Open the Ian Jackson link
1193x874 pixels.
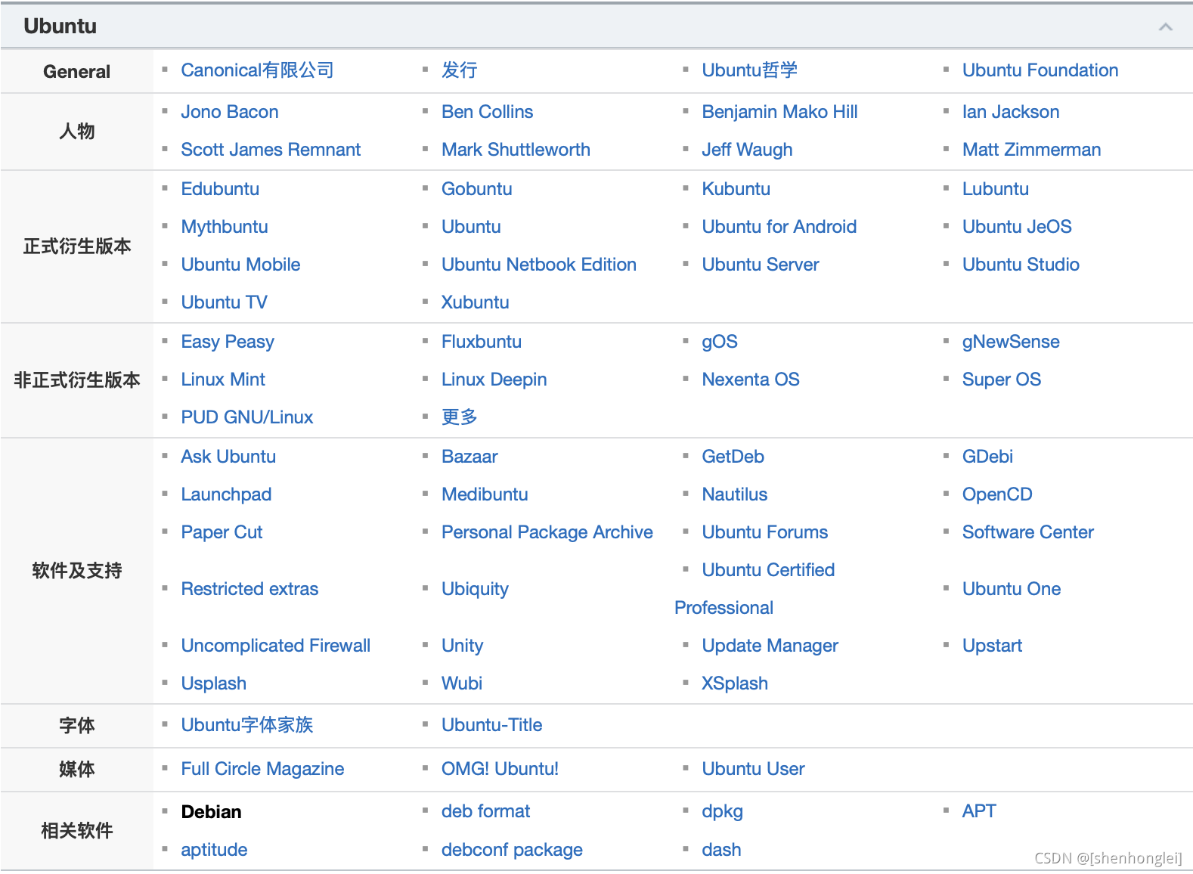pos(1011,112)
